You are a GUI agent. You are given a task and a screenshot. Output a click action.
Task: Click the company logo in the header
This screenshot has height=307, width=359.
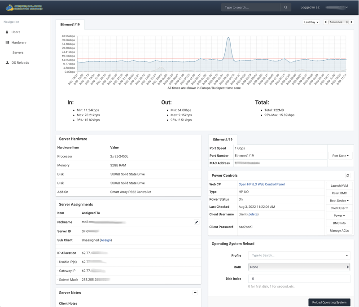24,8
